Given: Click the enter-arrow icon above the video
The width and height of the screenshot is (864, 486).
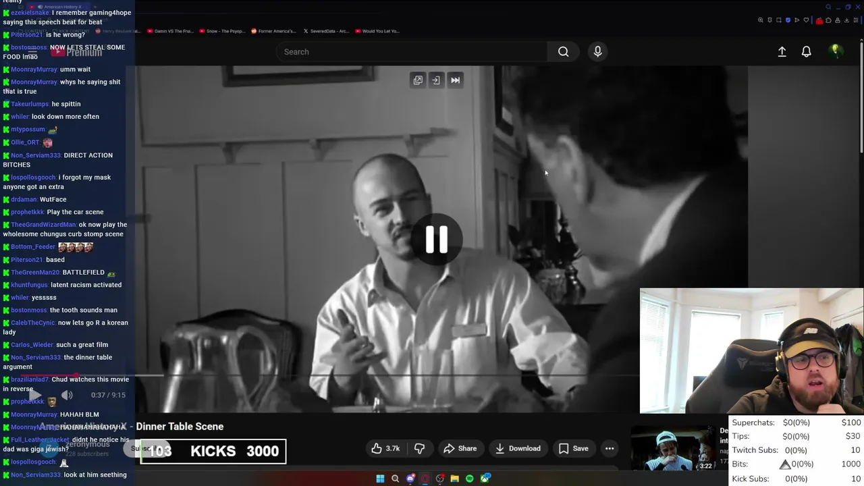Looking at the screenshot, I should (x=436, y=80).
